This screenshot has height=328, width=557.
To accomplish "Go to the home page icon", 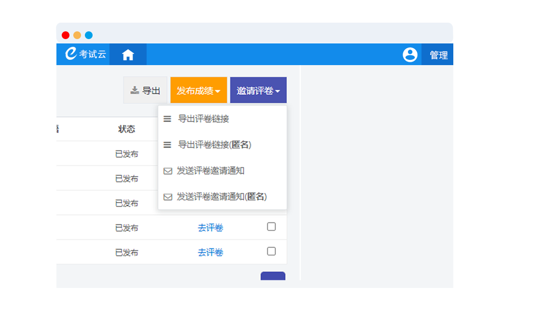I will (x=128, y=55).
